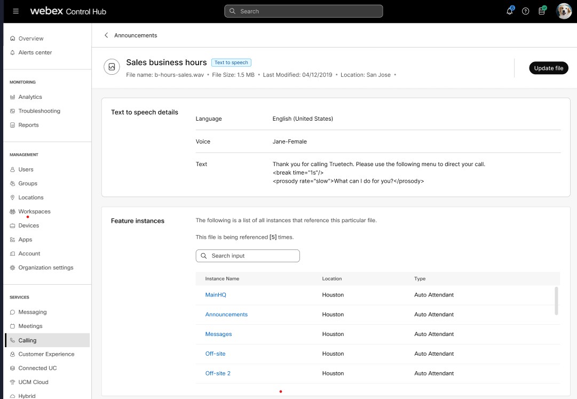This screenshot has width=577, height=399.
Task: Open the user profile avatar
Action: pyautogui.click(x=564, y=11)
